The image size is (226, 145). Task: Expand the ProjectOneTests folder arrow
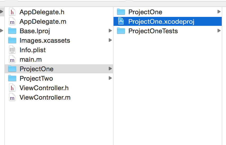coord(219,31)
